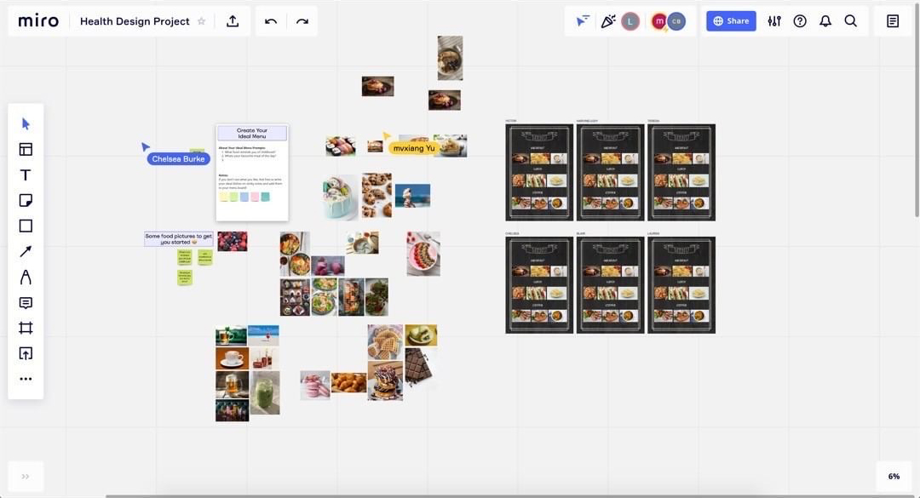Select the tall pancake photo at top
The height and width of the screenshot is (498, 920).
tap(450, 58)
